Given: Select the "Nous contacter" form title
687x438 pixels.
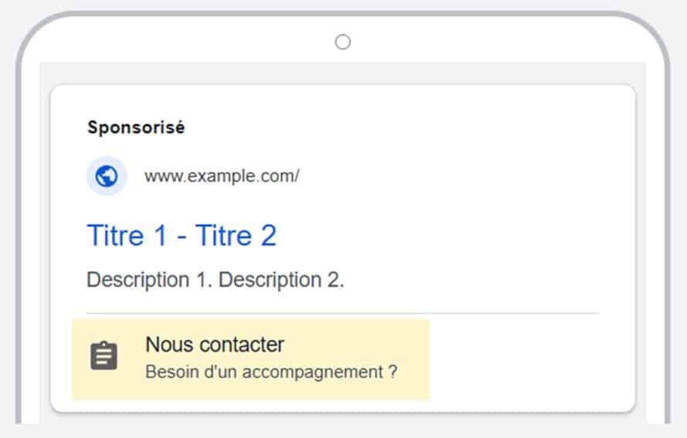Looking at the screenshot, I should click(x=215, y=345).
